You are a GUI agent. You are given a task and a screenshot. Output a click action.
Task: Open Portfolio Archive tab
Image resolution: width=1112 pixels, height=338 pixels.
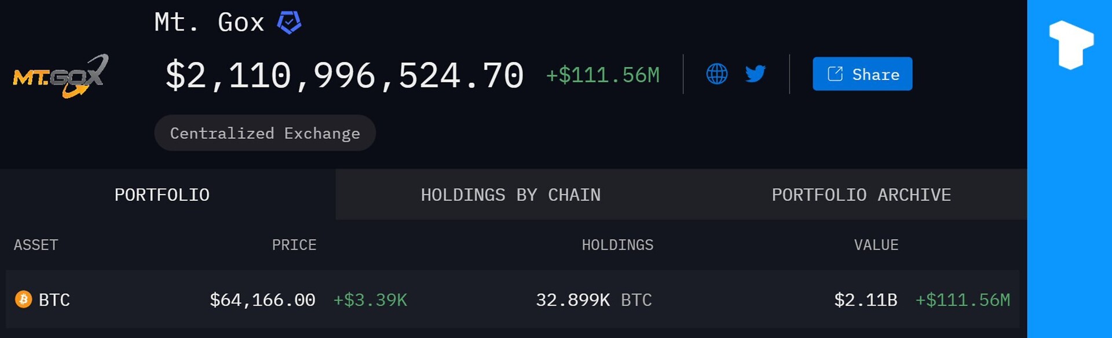tap(861, 195)
